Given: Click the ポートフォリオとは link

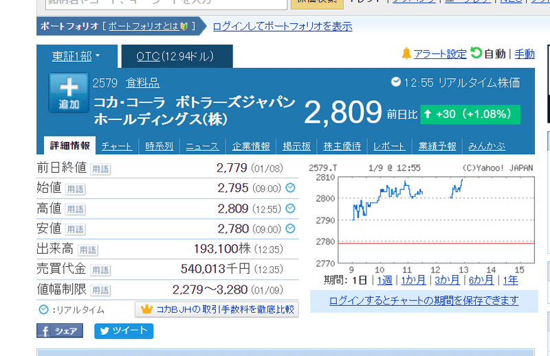Looking at the screenshot, I should (x=144, y=26).
